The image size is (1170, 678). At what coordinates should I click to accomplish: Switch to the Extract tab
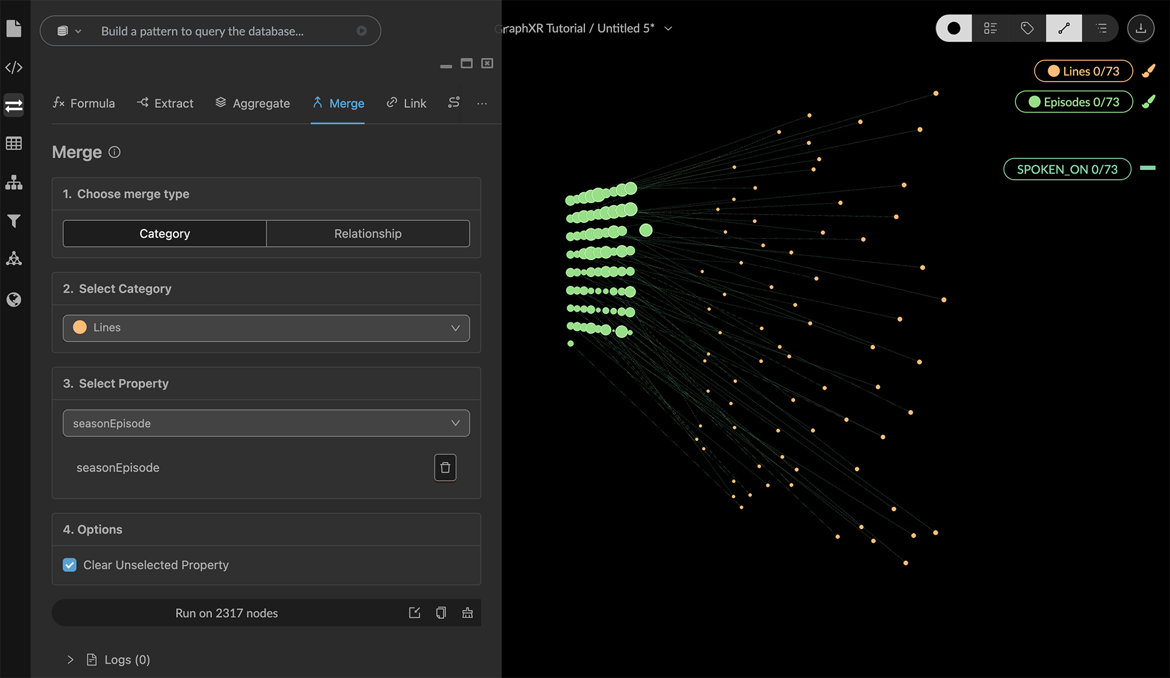tap(165, 103)
